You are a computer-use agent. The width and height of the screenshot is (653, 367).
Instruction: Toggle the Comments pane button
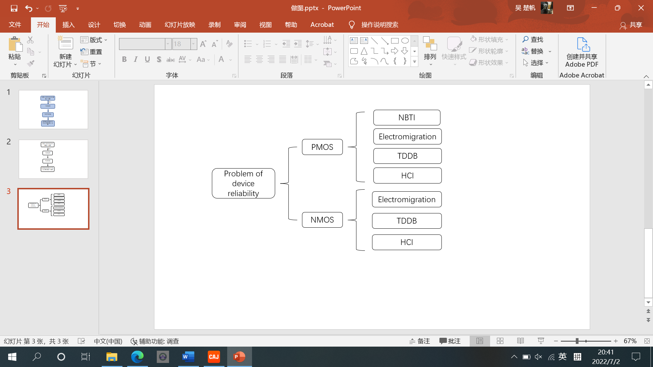(450, 341)
